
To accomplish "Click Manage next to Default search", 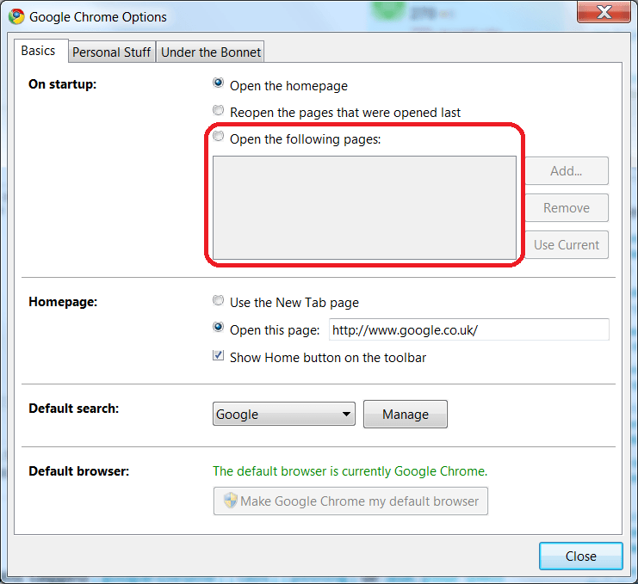I will [x=405, y=415].
